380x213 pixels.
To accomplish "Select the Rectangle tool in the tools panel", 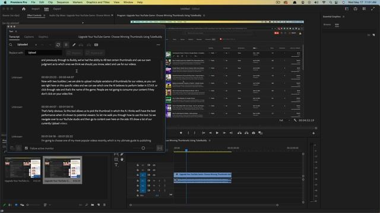I will (x=116, y=159).
